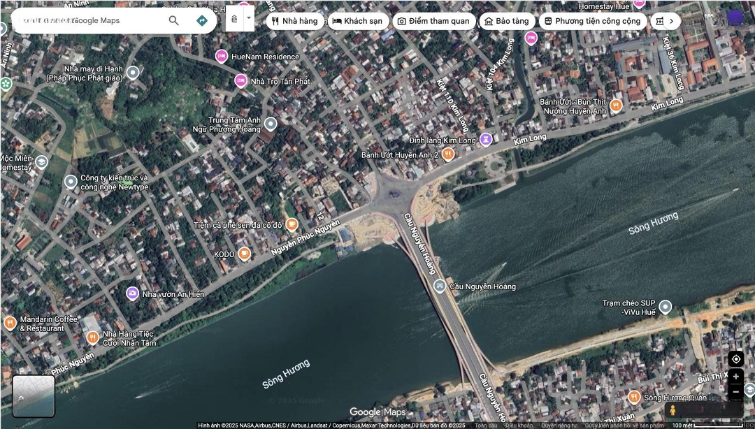Select the Điểm tham quan chip
The width and height of the screenshot is (755, 429).
[433, 21]
